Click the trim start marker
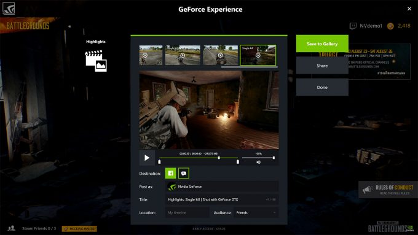418x235 pixels. click(x=159, y=162)
